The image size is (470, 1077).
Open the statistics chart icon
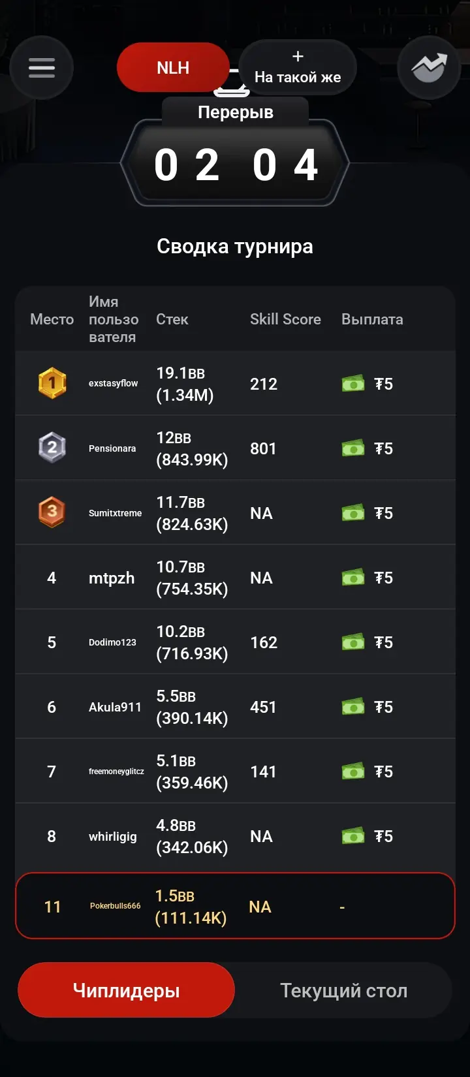(x=429, y=68)
